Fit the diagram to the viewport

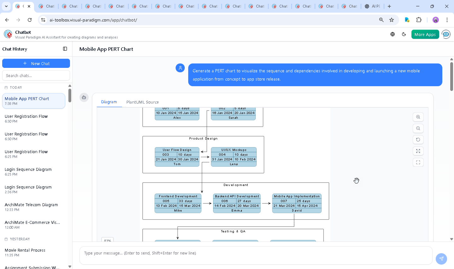point(418,151)
